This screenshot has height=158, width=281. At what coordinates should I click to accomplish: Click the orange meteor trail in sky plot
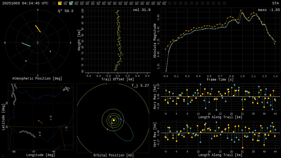click(x=38, y=29)
